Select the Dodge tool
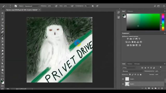Screen dimensions: 166x93 click(x=2, y=54)
